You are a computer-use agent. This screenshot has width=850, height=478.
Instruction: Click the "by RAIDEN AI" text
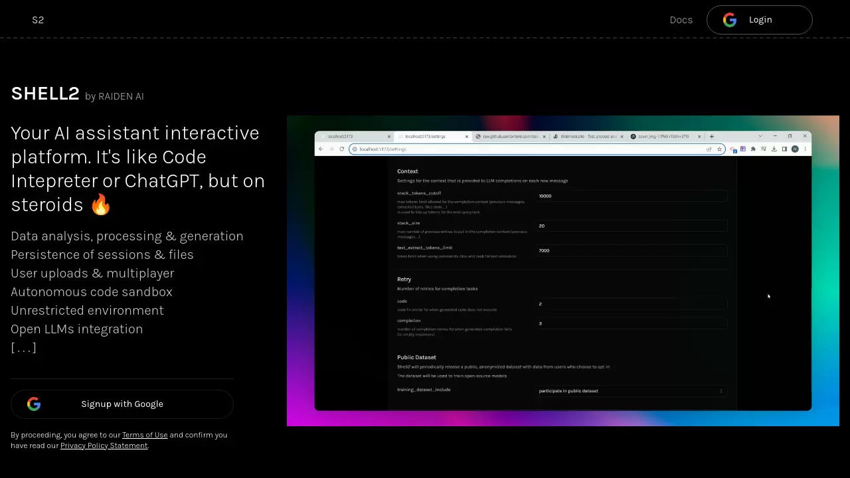tap(114, 96)
